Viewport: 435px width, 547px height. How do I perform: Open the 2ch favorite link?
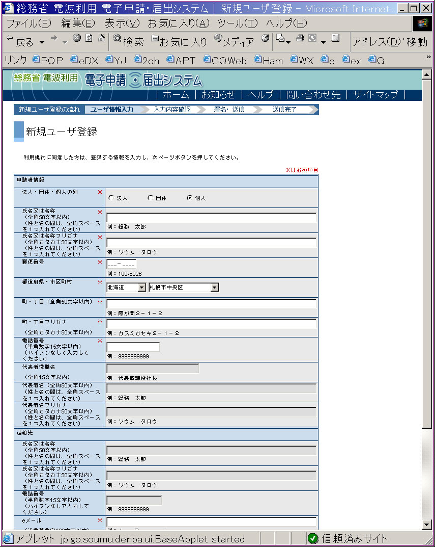tap(147, 60)
